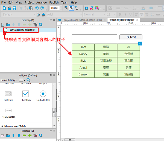Click the Redo arrow icon
This screenshot has height=141, width=164.
[42, 8]
